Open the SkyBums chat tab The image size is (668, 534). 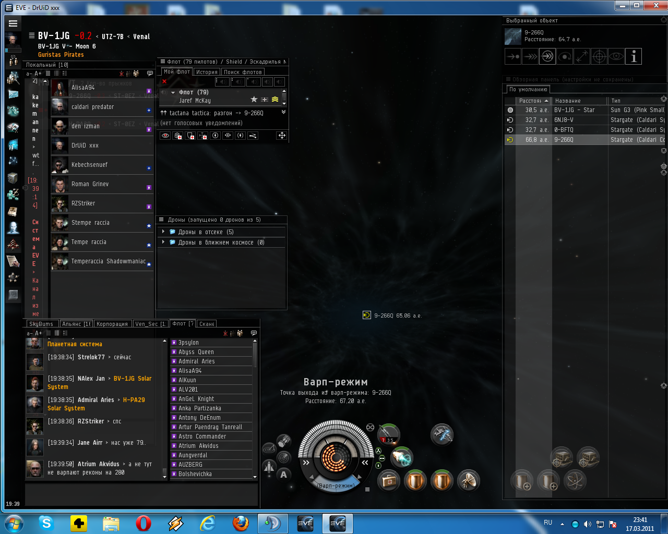41,324
